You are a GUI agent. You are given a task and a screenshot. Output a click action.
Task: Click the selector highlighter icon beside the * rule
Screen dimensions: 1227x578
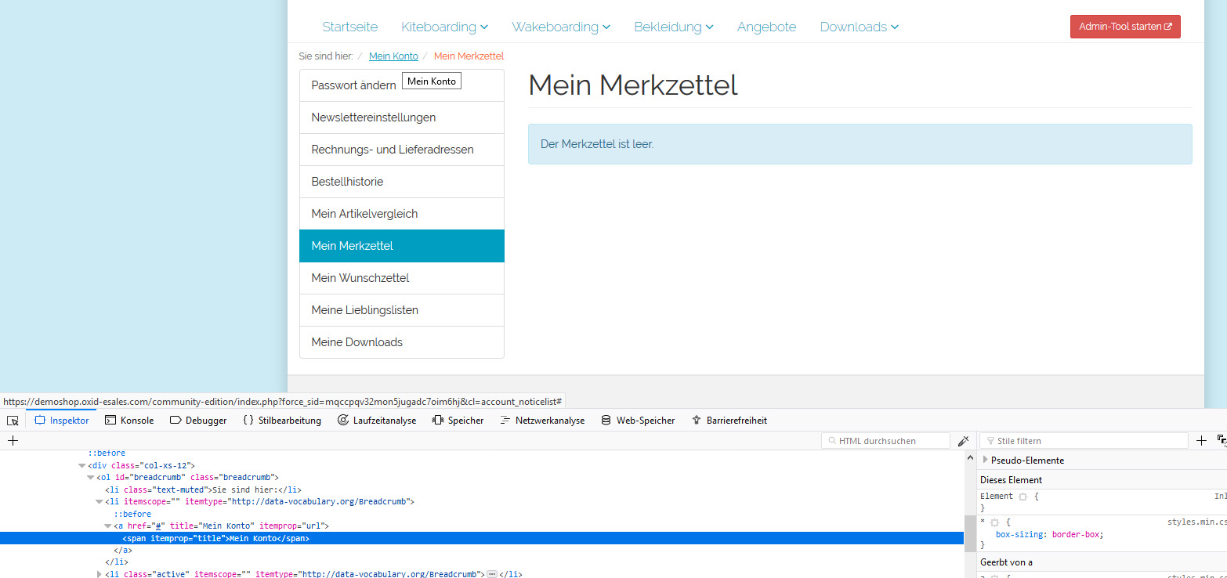[x=994, y=522]
